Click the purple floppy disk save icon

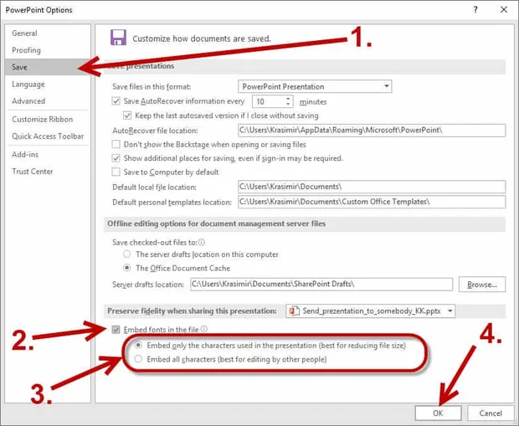pos(118,38)
